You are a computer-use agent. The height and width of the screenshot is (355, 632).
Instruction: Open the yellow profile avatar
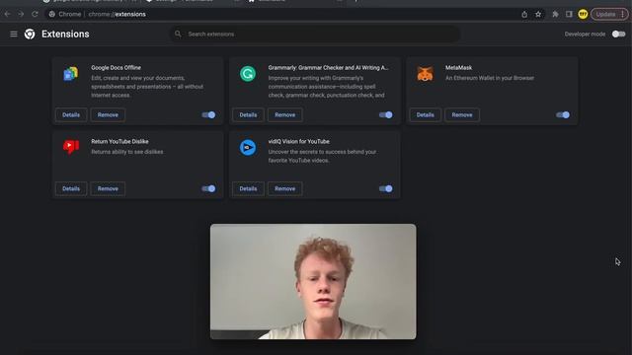583,15
